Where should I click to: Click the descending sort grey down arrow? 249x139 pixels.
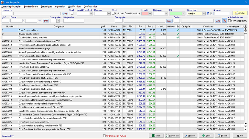(x=211, y=14)
